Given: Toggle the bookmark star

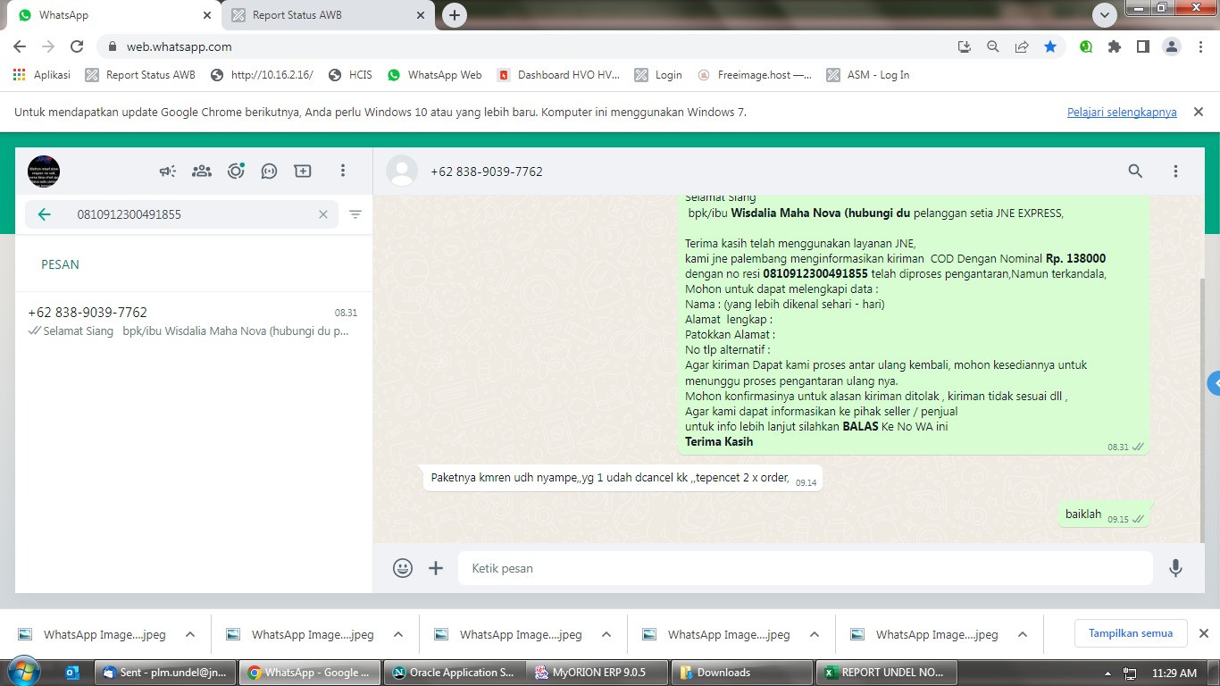Looking at the screenshot, I should (x=1050, y=46).
